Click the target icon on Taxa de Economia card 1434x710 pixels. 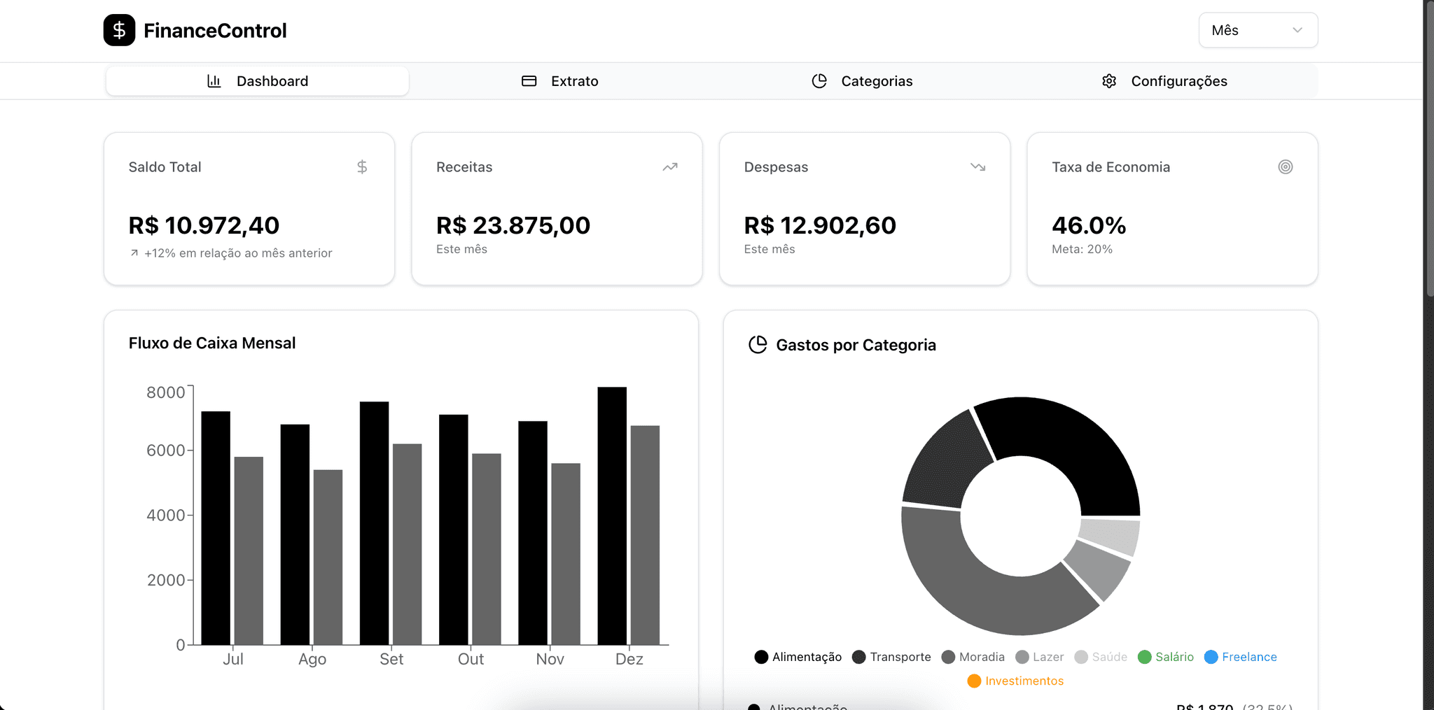[x=1285, y=166]
